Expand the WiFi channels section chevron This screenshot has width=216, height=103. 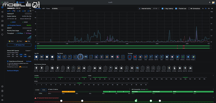coord(213,75)
